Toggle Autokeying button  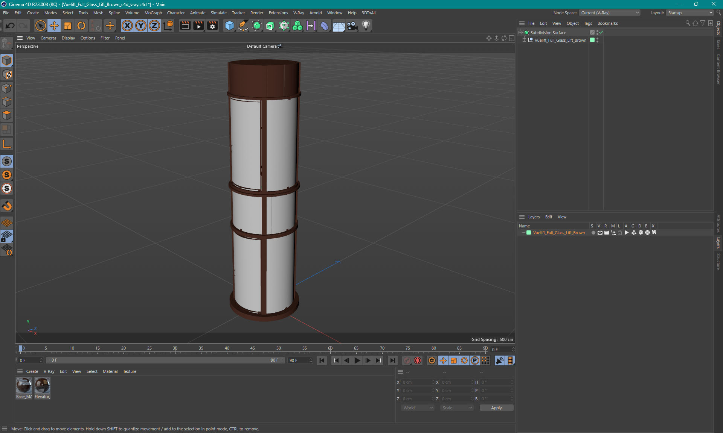(x=418, y=360)
